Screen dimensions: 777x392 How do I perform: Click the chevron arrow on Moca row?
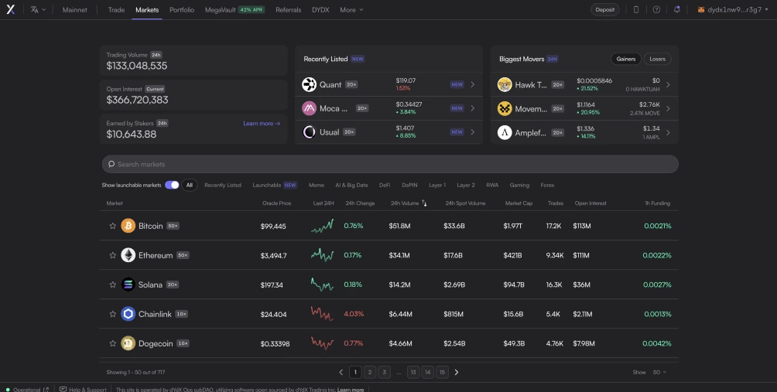(473, 108)
